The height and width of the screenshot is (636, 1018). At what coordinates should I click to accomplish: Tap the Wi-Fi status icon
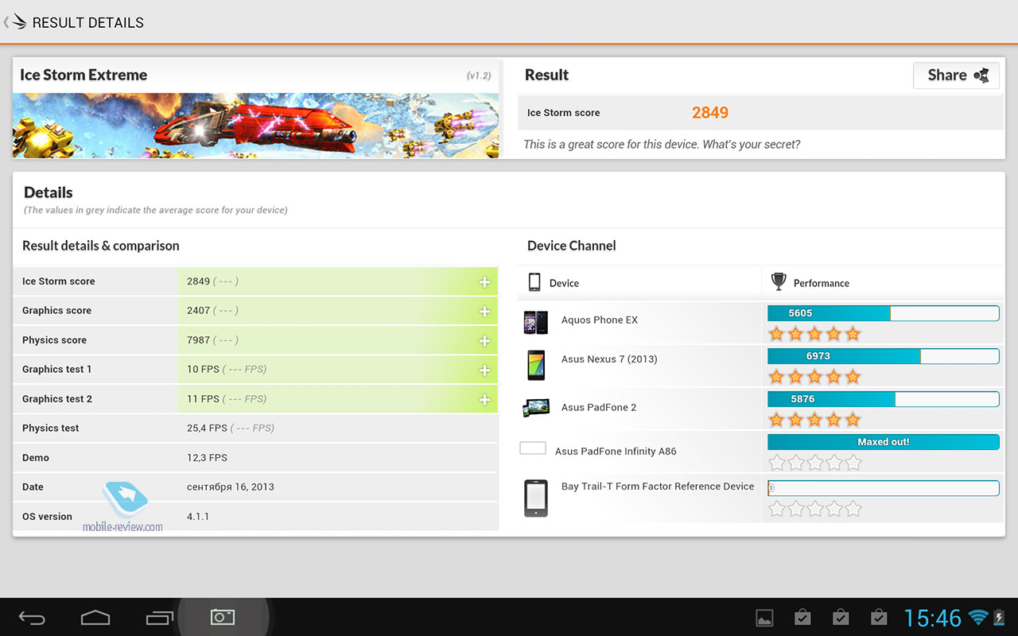978,618
